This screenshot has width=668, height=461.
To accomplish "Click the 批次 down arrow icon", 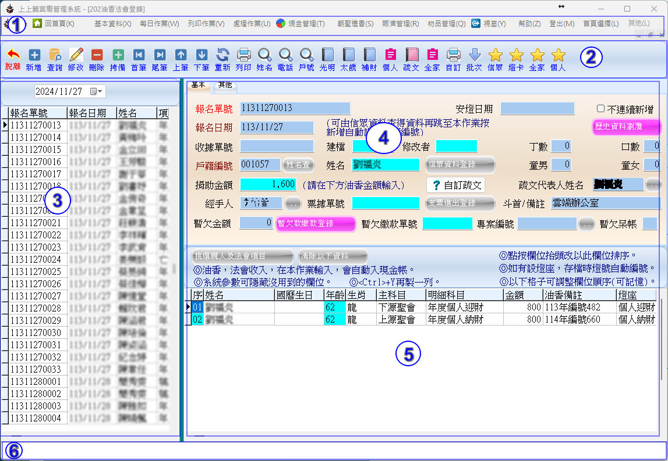I will pos(475,56).
